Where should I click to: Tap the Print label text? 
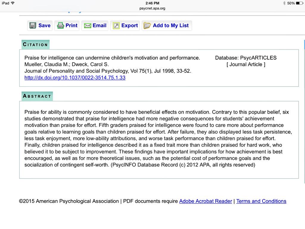(71, 26)
